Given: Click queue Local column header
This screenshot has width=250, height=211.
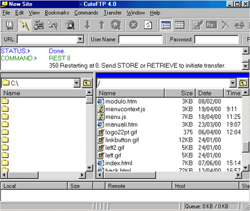Looking at the screenshot, I should pos(34,186).
